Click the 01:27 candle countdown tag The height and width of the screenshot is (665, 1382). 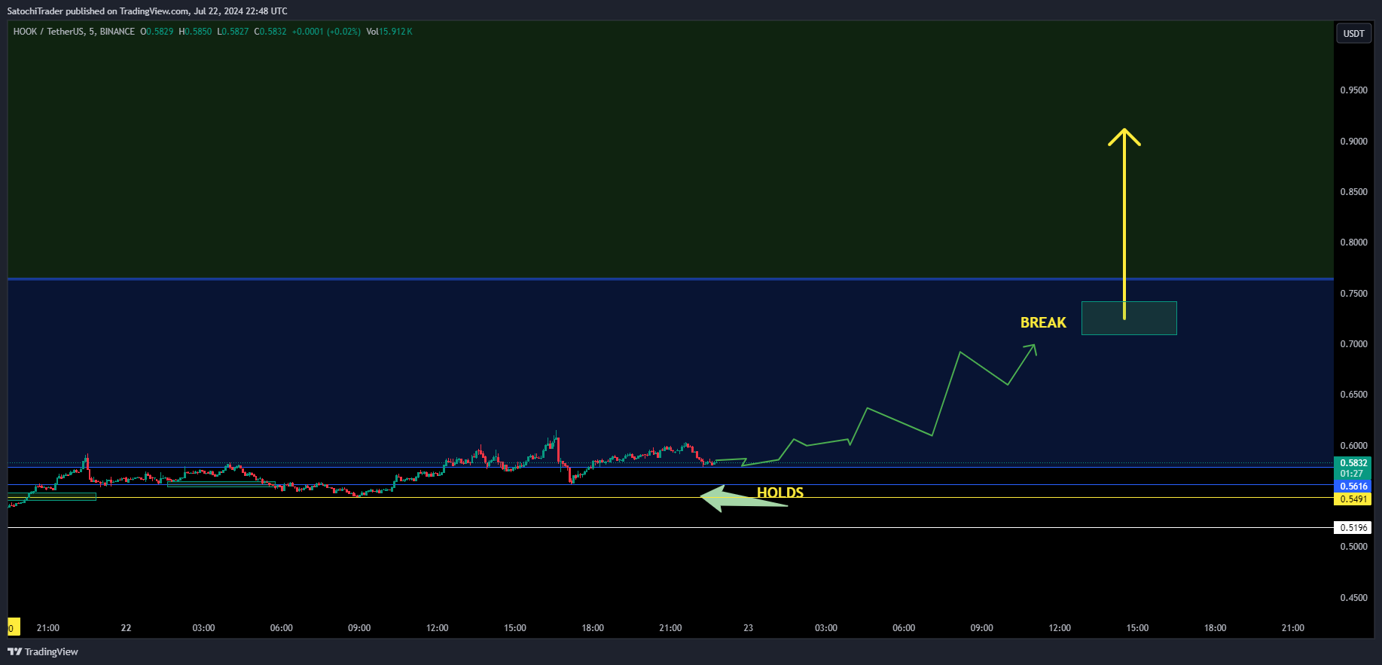(x=1353, y=474)
